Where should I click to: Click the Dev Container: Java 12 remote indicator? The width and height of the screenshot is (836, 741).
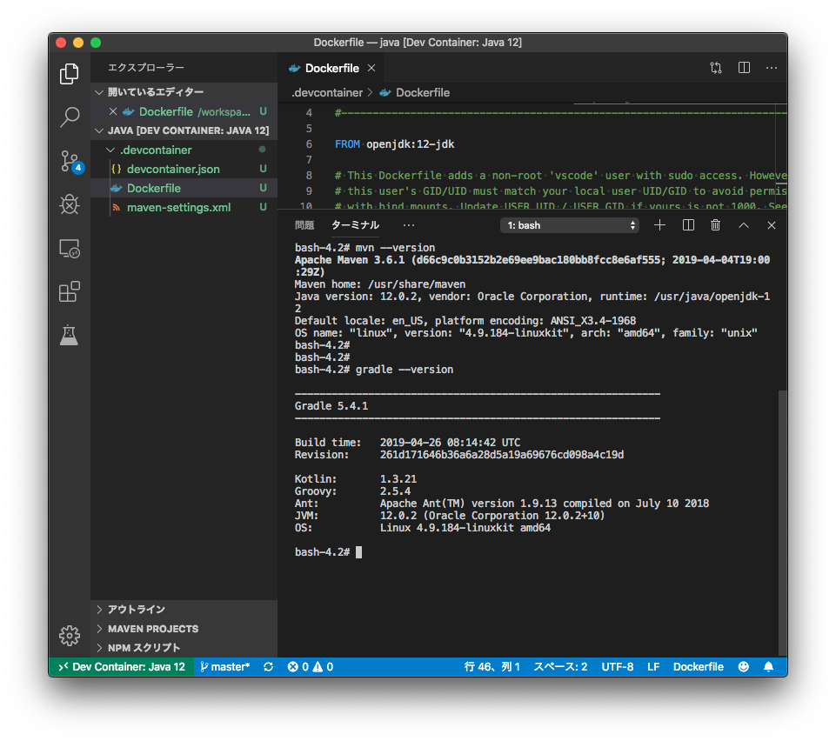point(122,667)
